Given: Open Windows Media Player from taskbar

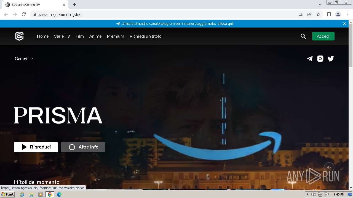Looking at the screenshot, I should [41, 194].
